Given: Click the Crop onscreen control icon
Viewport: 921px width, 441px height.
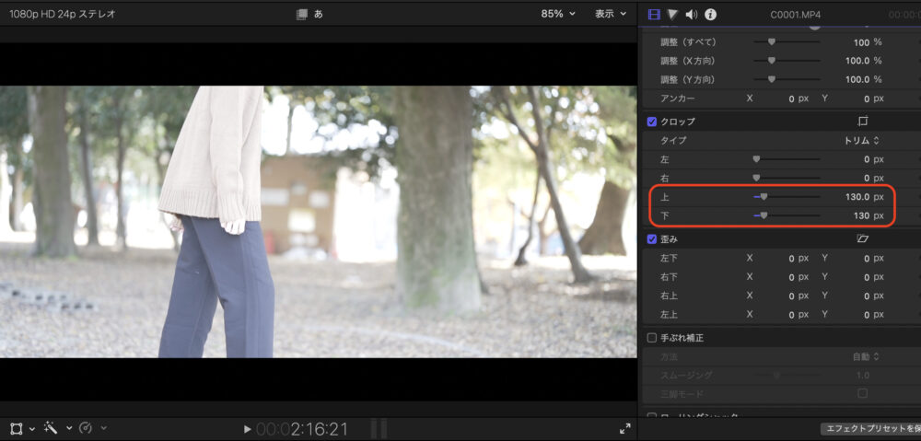Looking at the screenshot, I should (863, 122).
